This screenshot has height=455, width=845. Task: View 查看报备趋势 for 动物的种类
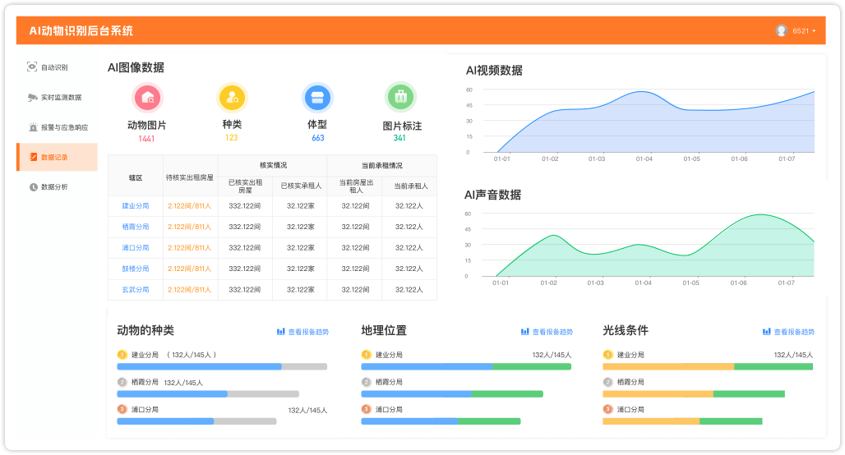click(302, 332)
